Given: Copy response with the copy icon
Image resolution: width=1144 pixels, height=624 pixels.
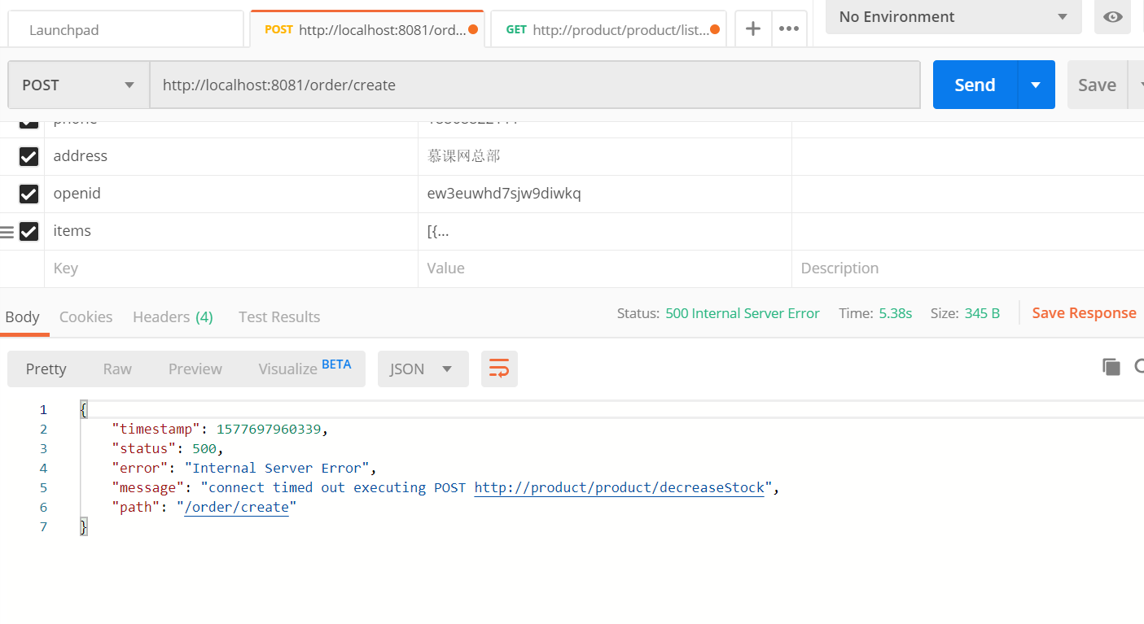Looking at the screenshot, I should 1111,367.
